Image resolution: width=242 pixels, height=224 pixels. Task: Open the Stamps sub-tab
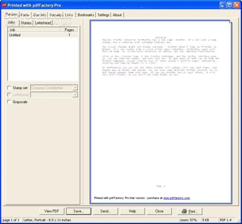(x=26, y=23)
